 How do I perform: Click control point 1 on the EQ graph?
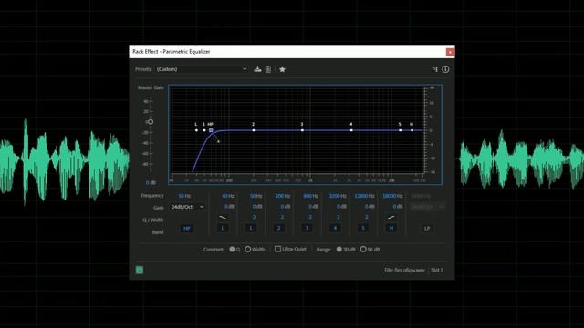coord(204,130)
